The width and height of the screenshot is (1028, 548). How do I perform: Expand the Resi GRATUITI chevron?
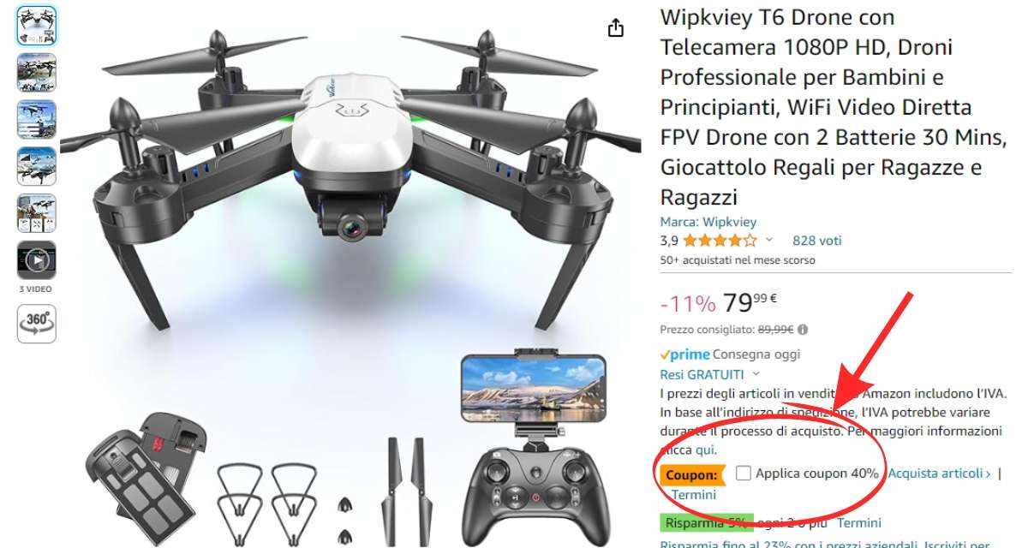[756, 374]
